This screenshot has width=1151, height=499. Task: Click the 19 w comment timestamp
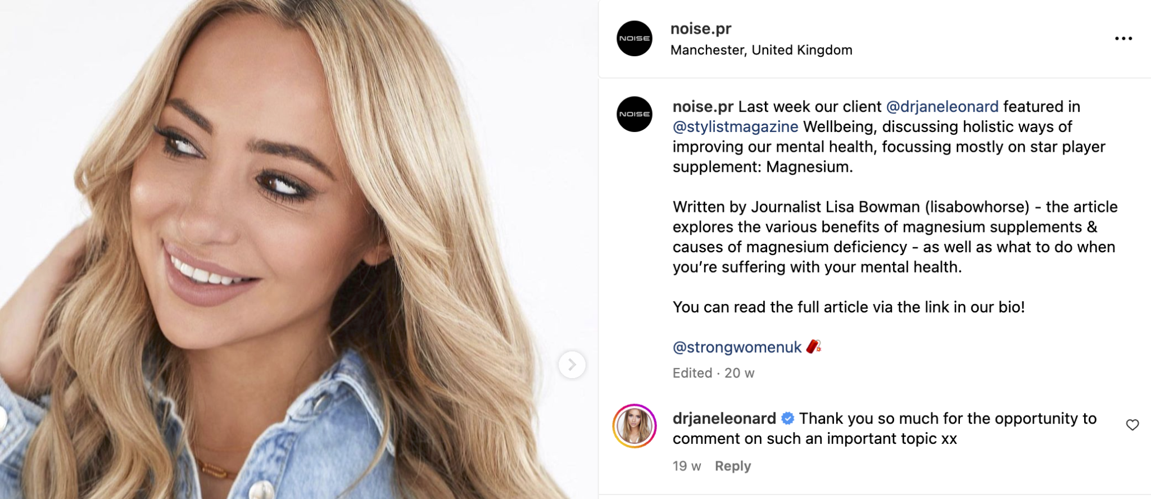687,466
